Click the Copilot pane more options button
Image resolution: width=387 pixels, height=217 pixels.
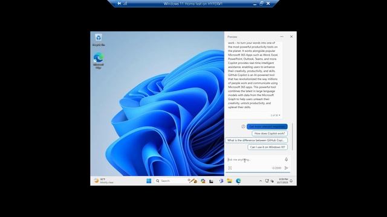pyautogui.click(x=282, y=37)
